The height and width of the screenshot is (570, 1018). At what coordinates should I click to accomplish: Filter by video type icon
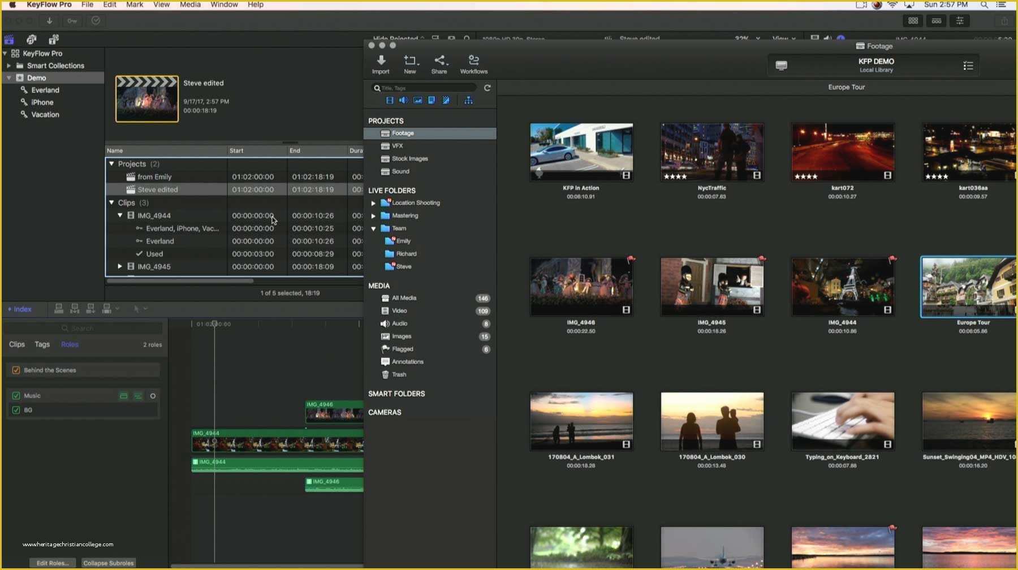pos(390,100)
